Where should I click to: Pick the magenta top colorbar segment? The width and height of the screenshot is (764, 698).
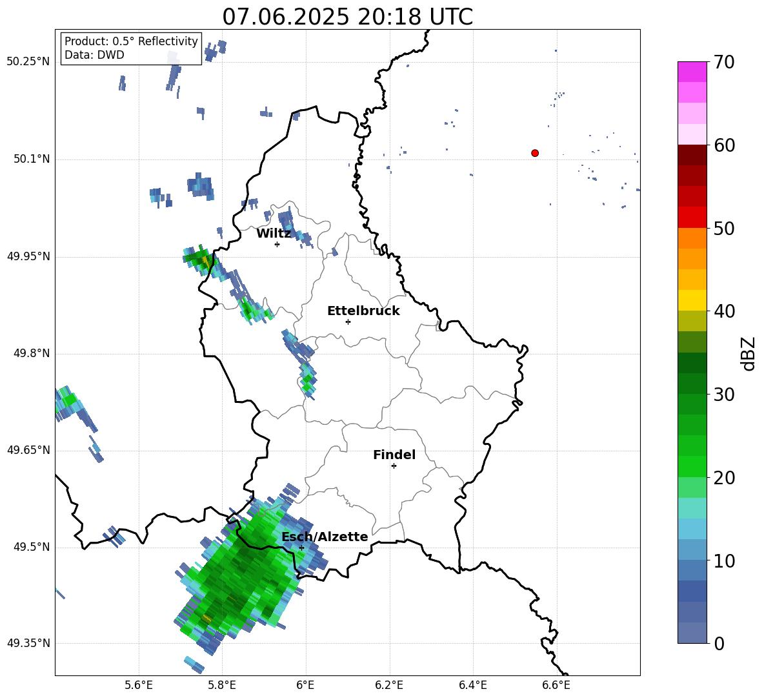click(692, 72)
